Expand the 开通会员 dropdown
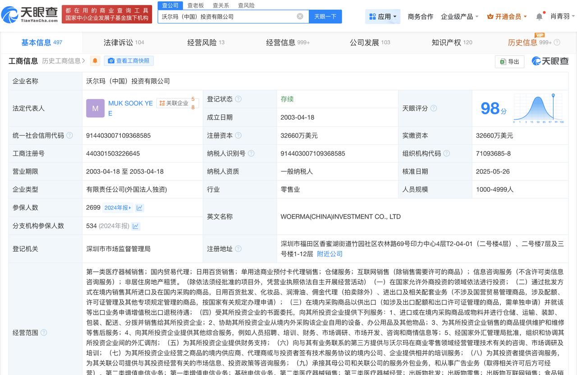The width and height of the screenshot is (577, 375). point(507,17)
